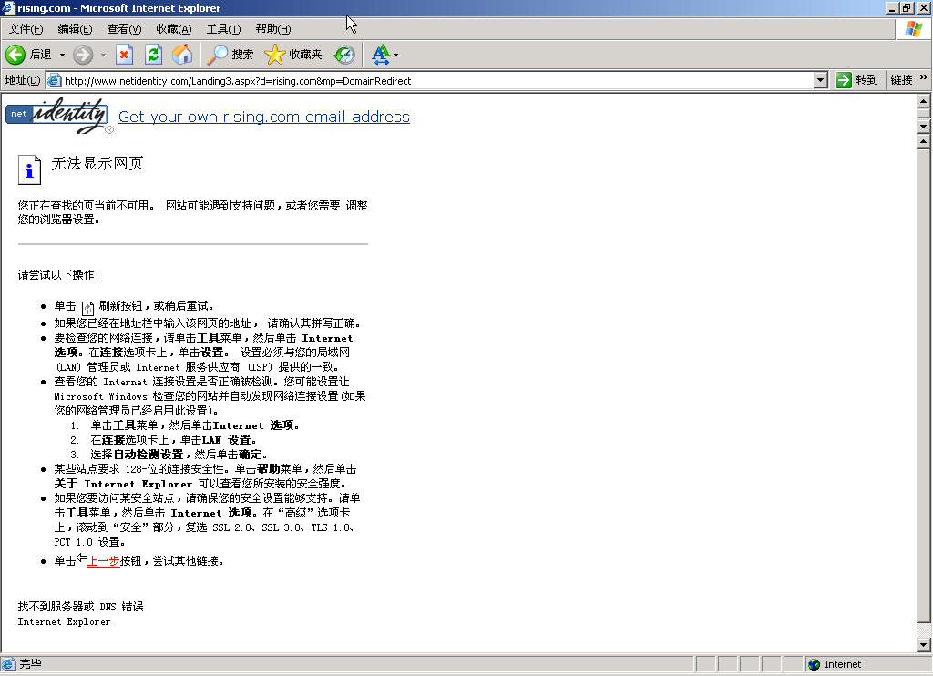Screen dimensions: 933x676
Task: Click the outer scrollbar up arrow at top
Action: pyautogui.click(x=923, y=101)
